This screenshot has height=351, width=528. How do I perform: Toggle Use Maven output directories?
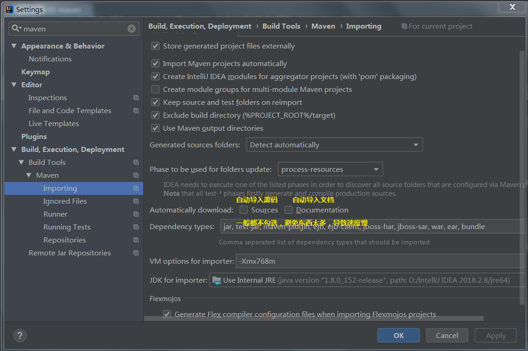(x=155, y=128)
